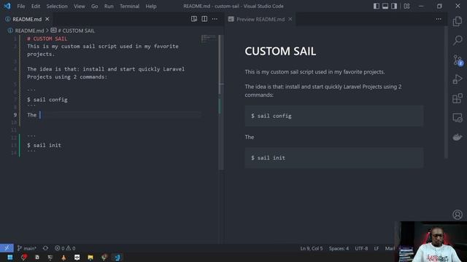The width and height of the screenshot is (467, 262).
Task: Open the Extensions view
Action: [x=458, y=98]
